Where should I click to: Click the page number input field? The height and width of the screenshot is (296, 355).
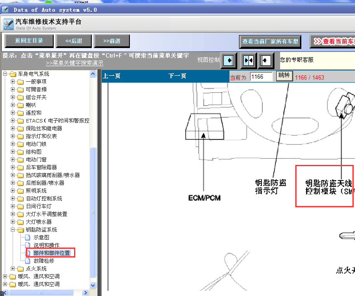261,77
